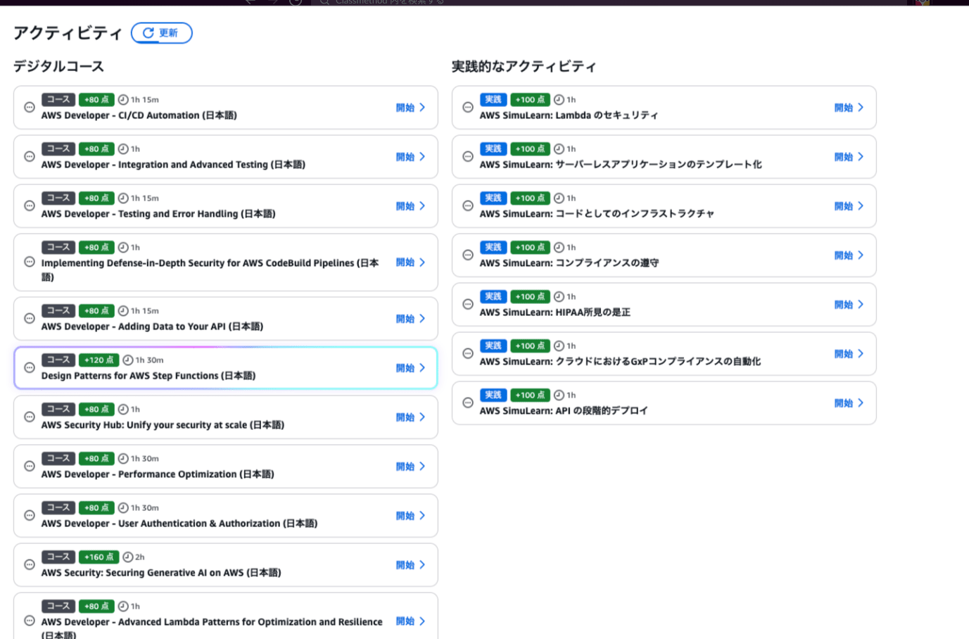Viewport: 969px width, 639px height.
Task: Click the "実践的なアクティビティ" section heading
Action: 524,66
